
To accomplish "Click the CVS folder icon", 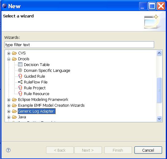I will point(14,53).
